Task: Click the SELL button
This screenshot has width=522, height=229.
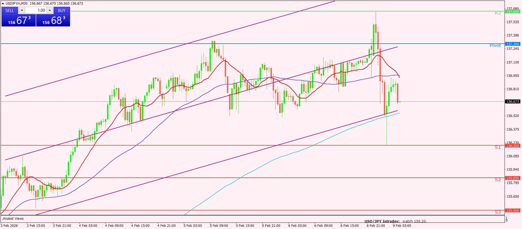Action: coord(10,10)
